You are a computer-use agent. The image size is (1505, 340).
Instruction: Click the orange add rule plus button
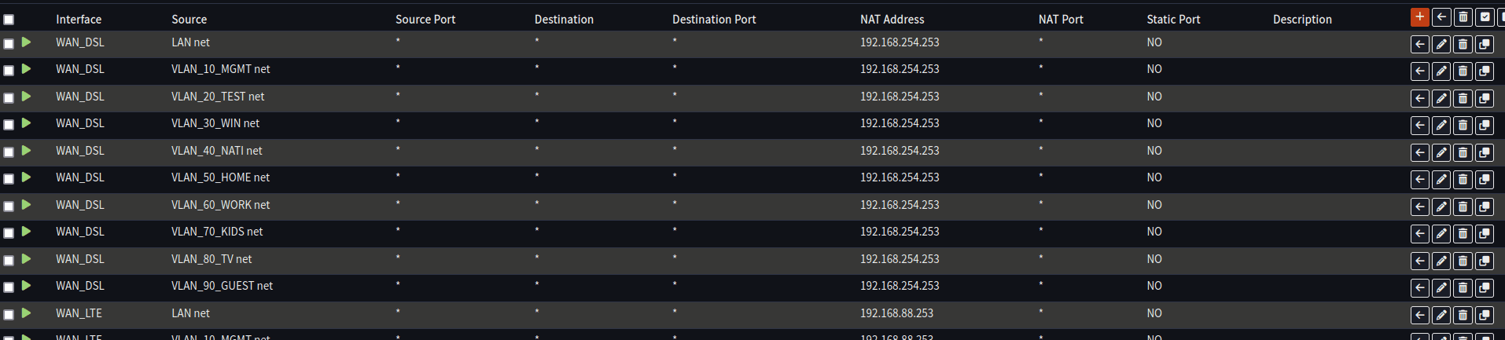[x=1419, y=17]
